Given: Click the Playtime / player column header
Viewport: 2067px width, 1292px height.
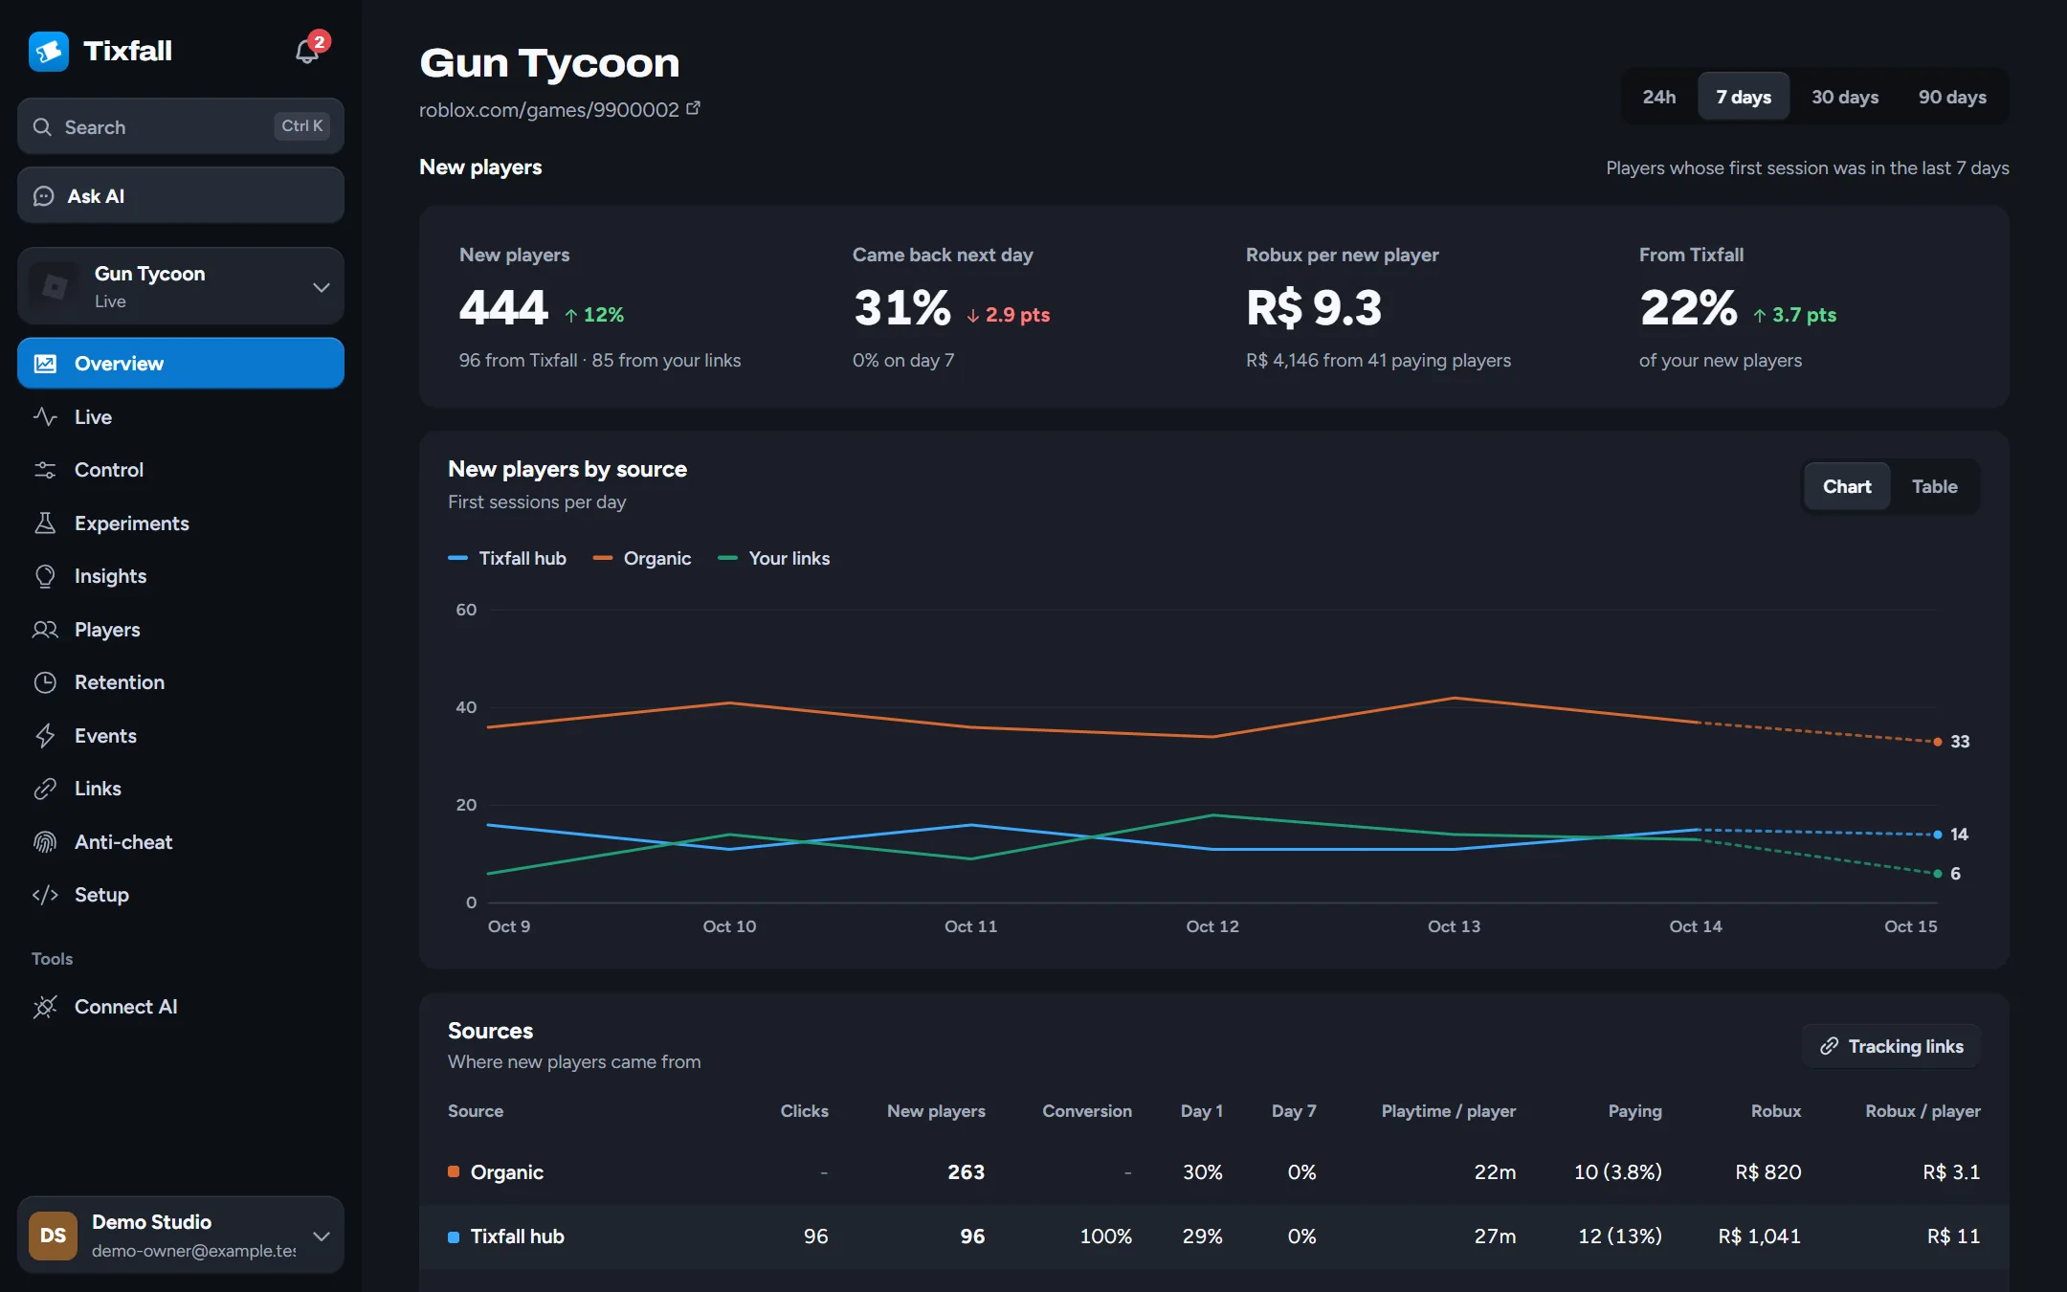Looking at the screenshot, I should (1448, 1111).
